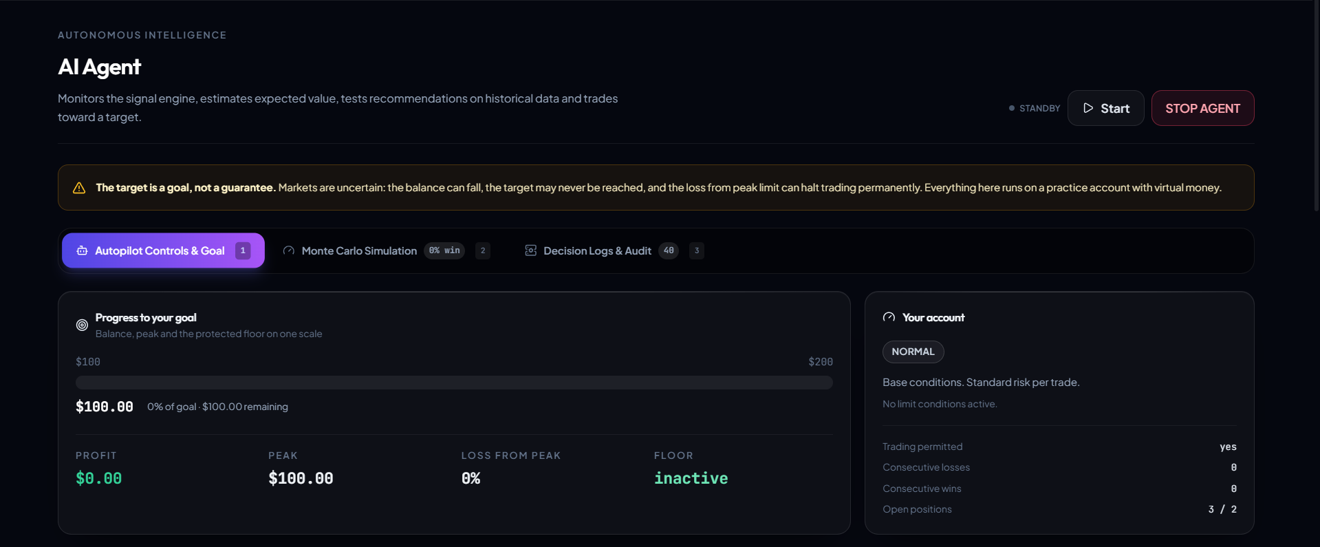Click the gauge icon beside Your account
The height and width of the screenshot is (547, 1320).
889,317
